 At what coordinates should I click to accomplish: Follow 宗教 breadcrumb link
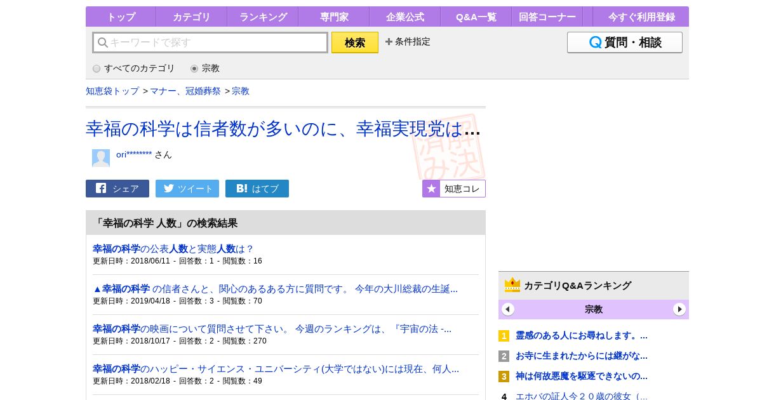241,91
